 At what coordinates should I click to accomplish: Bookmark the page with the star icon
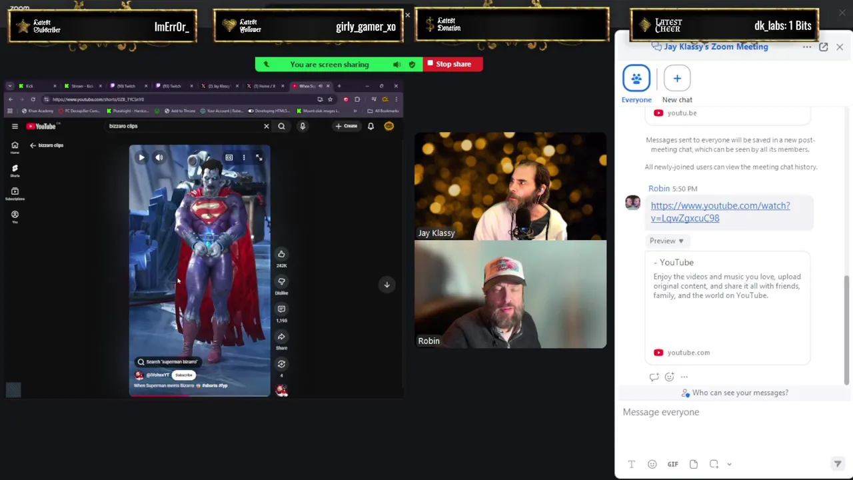[330, 99]
